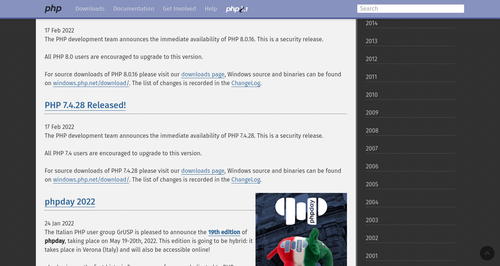Open the Get Involved menu
The image size is (500, 266).
[179, 9]
